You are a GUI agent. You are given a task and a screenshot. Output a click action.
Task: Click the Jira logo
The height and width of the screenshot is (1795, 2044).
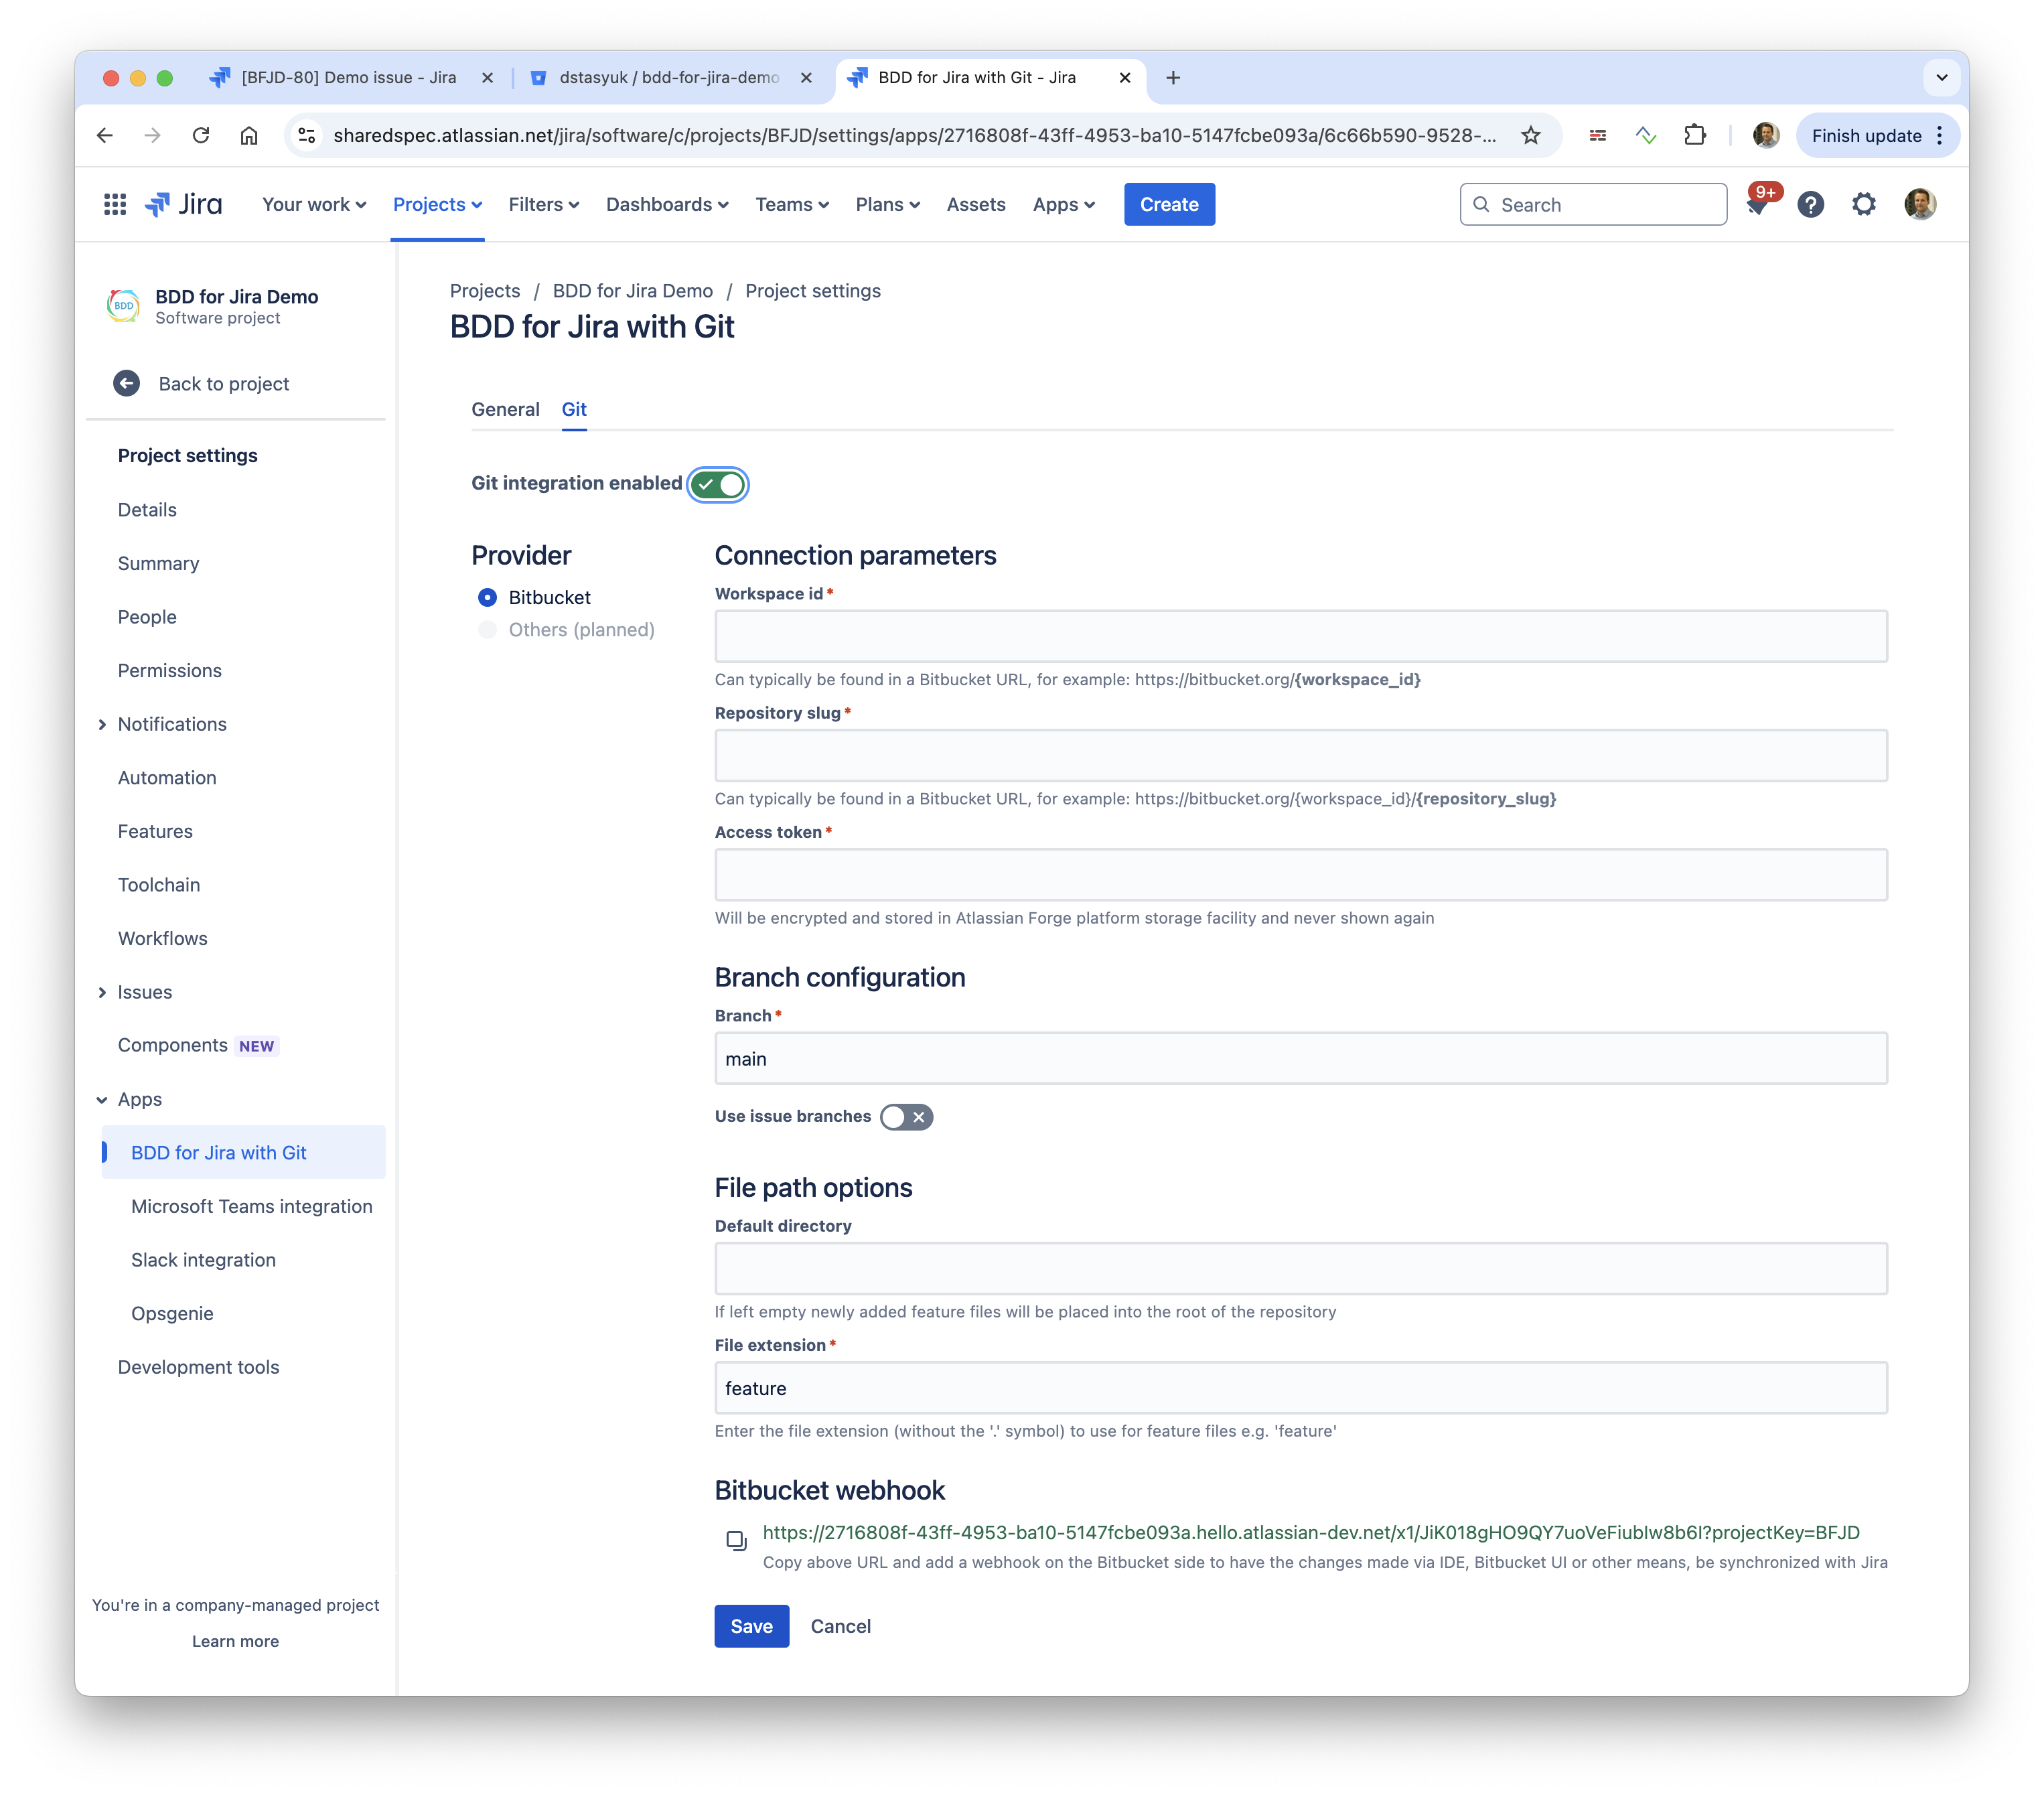[x=184, y=204]
